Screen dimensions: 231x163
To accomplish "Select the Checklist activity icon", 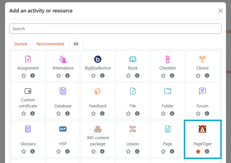I will pos(168,59).
